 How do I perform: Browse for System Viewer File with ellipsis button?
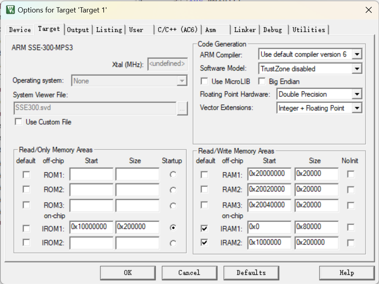(x=182, y=108)
